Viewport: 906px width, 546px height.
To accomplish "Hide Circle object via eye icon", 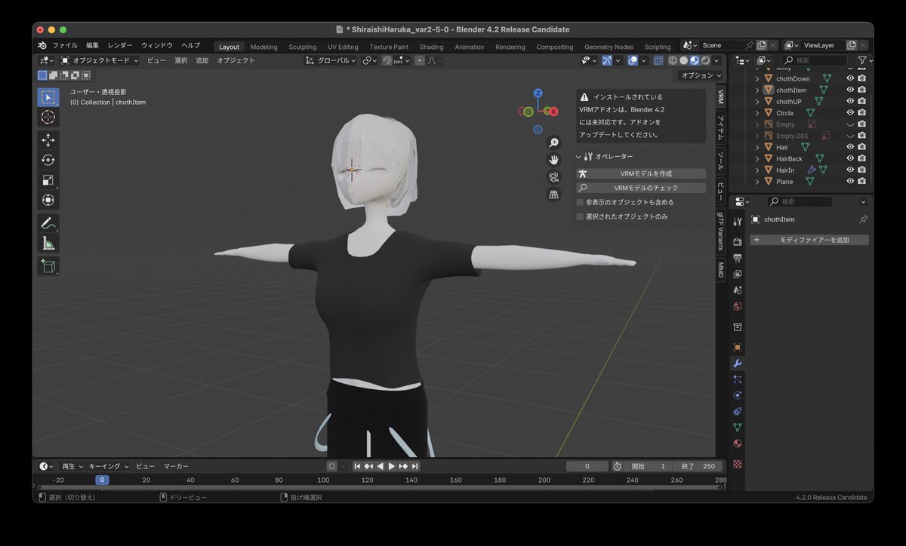I will [850, 113].
